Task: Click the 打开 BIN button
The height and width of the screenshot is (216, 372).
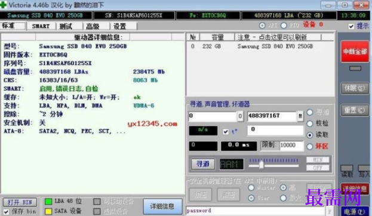Action: tap(20, 202)
